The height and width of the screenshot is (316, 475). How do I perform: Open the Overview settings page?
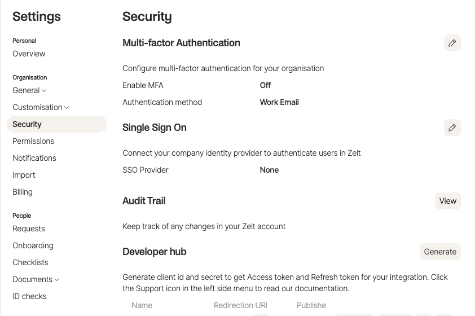29,54
